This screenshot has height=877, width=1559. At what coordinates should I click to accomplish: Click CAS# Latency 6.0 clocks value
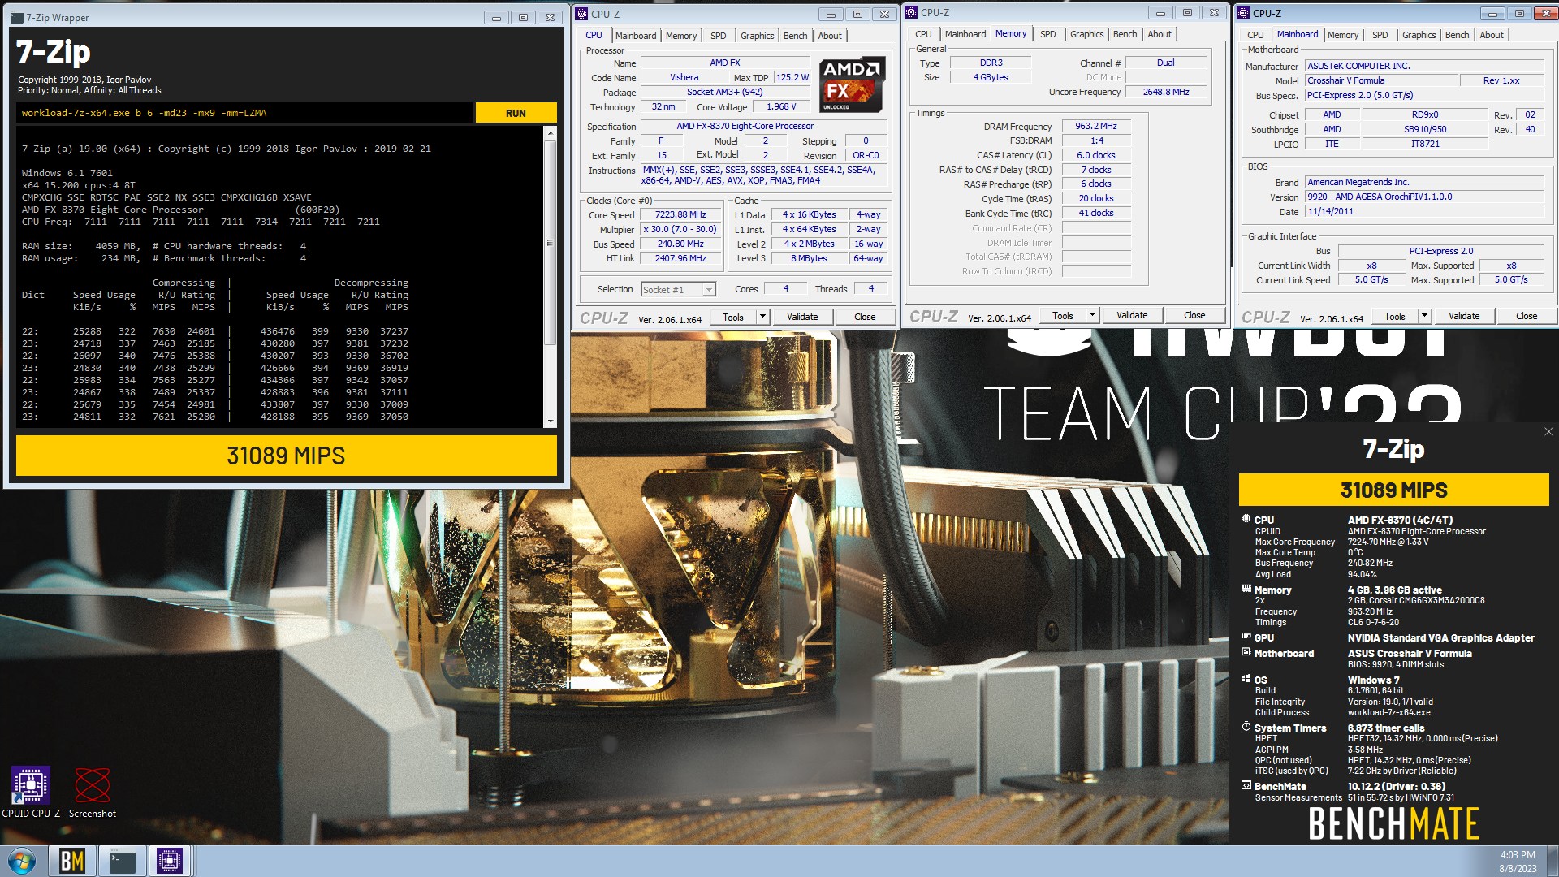click(x=1096, y=155)
